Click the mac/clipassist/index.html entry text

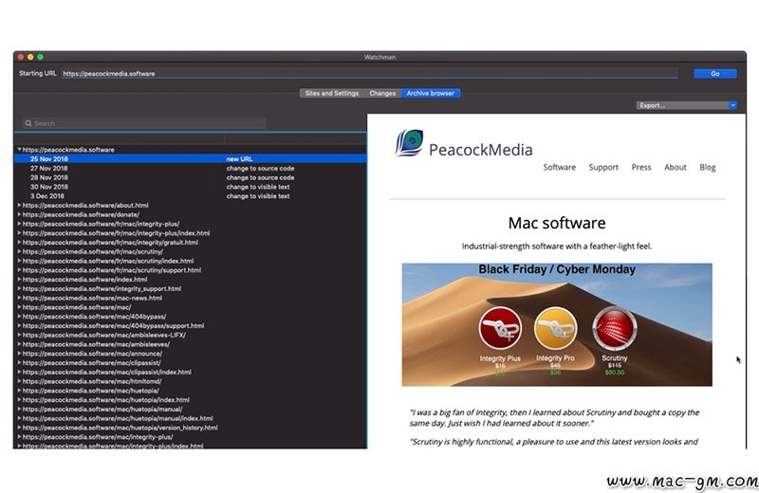point(107,372)
